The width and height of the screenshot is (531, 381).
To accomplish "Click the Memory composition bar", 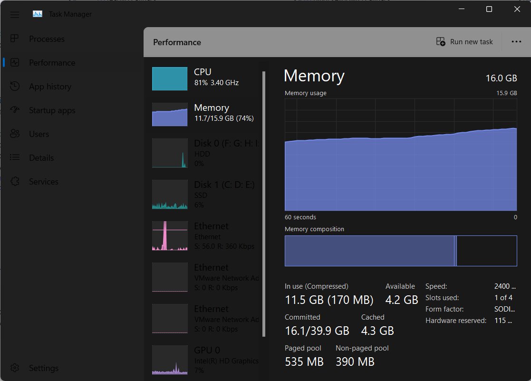I will 401,251.
